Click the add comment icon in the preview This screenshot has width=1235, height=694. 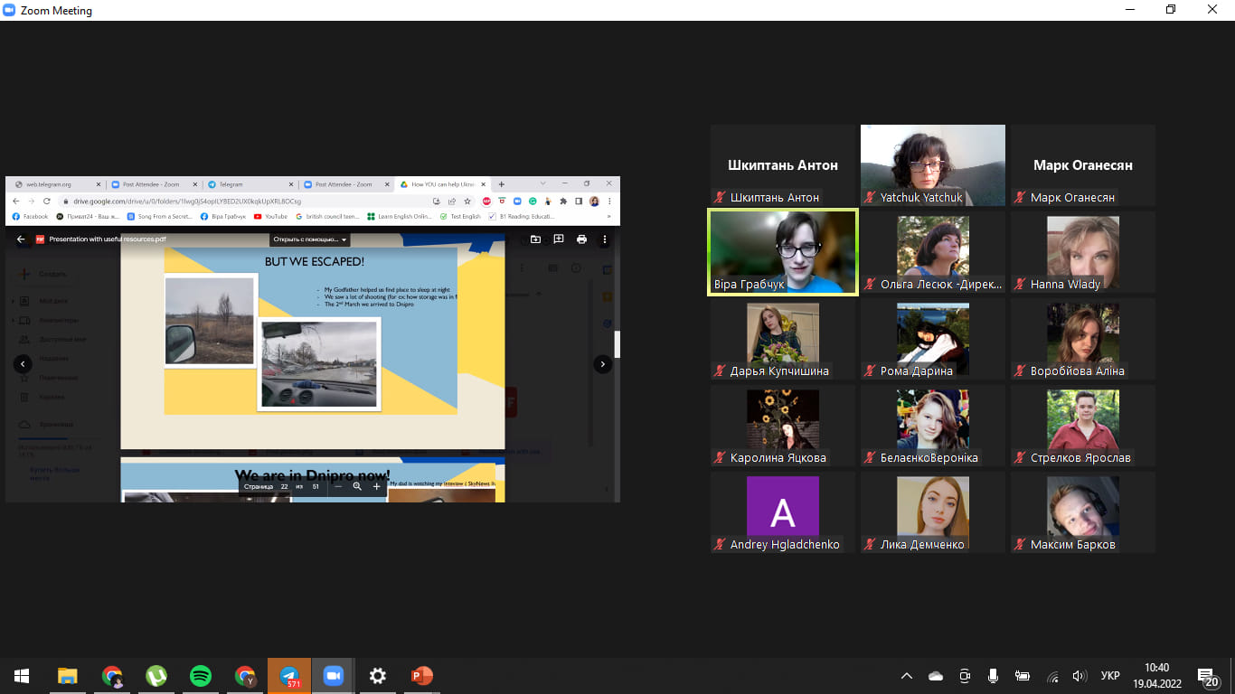tap(558, 239)
